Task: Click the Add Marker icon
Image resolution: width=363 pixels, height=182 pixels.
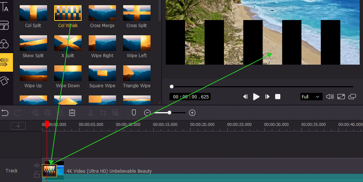Action: [x=133, y=113]
